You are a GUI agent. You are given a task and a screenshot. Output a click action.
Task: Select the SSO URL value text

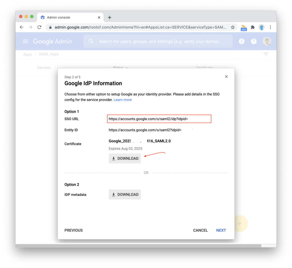click(x=148, y=119)
